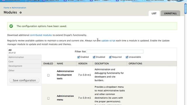187x105 pixels.
Task: Click the 'Administration menu' module name
Action: [65, 98]
